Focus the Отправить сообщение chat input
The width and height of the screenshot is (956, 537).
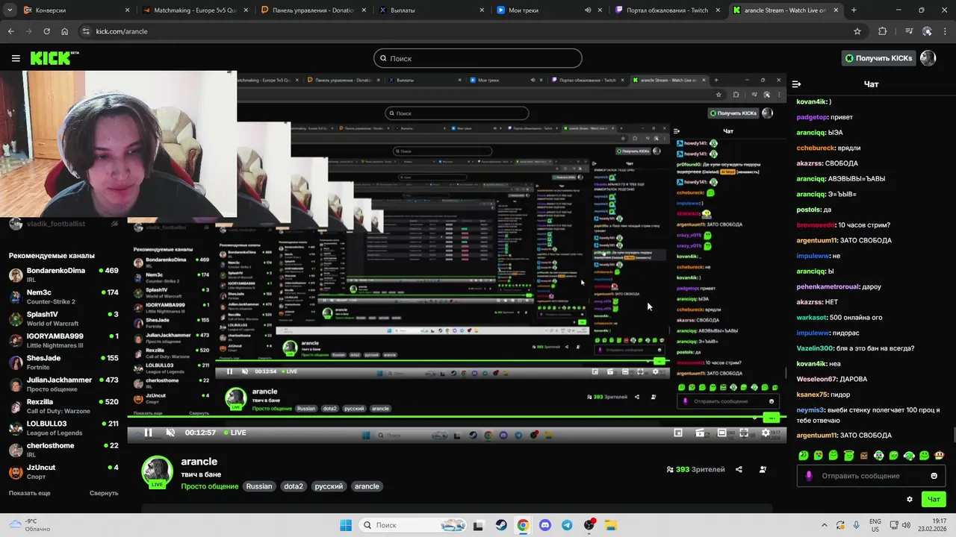[871, 476]
